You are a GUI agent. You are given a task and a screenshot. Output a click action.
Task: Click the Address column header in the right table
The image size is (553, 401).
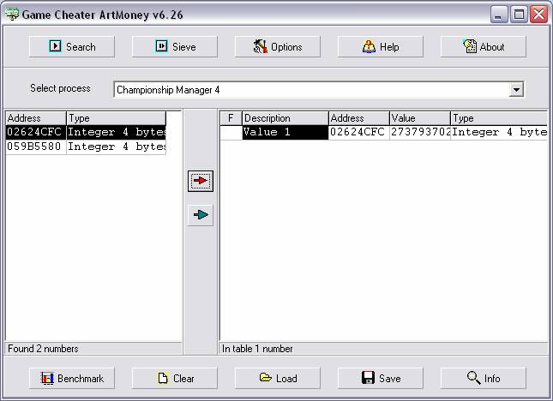click(x=359, y=118)
